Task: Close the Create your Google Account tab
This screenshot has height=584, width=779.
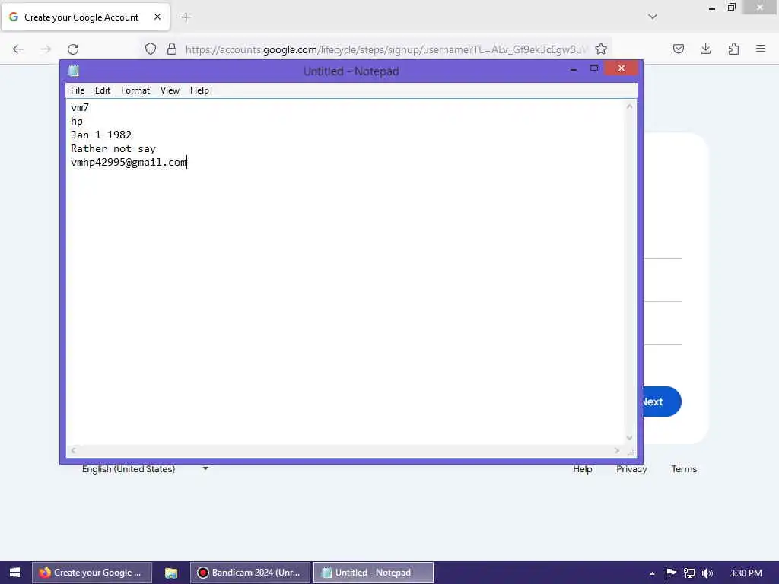Action: coord(157,17)
